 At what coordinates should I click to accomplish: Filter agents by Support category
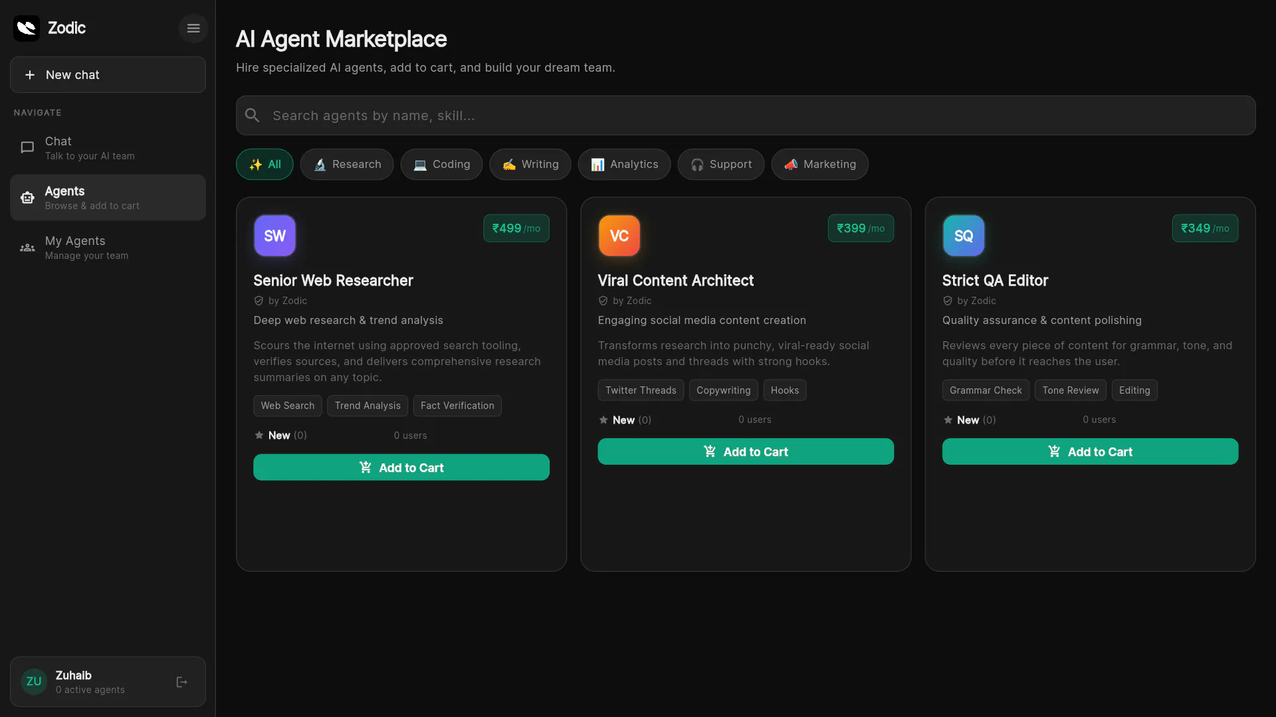(x=721, y=164)
